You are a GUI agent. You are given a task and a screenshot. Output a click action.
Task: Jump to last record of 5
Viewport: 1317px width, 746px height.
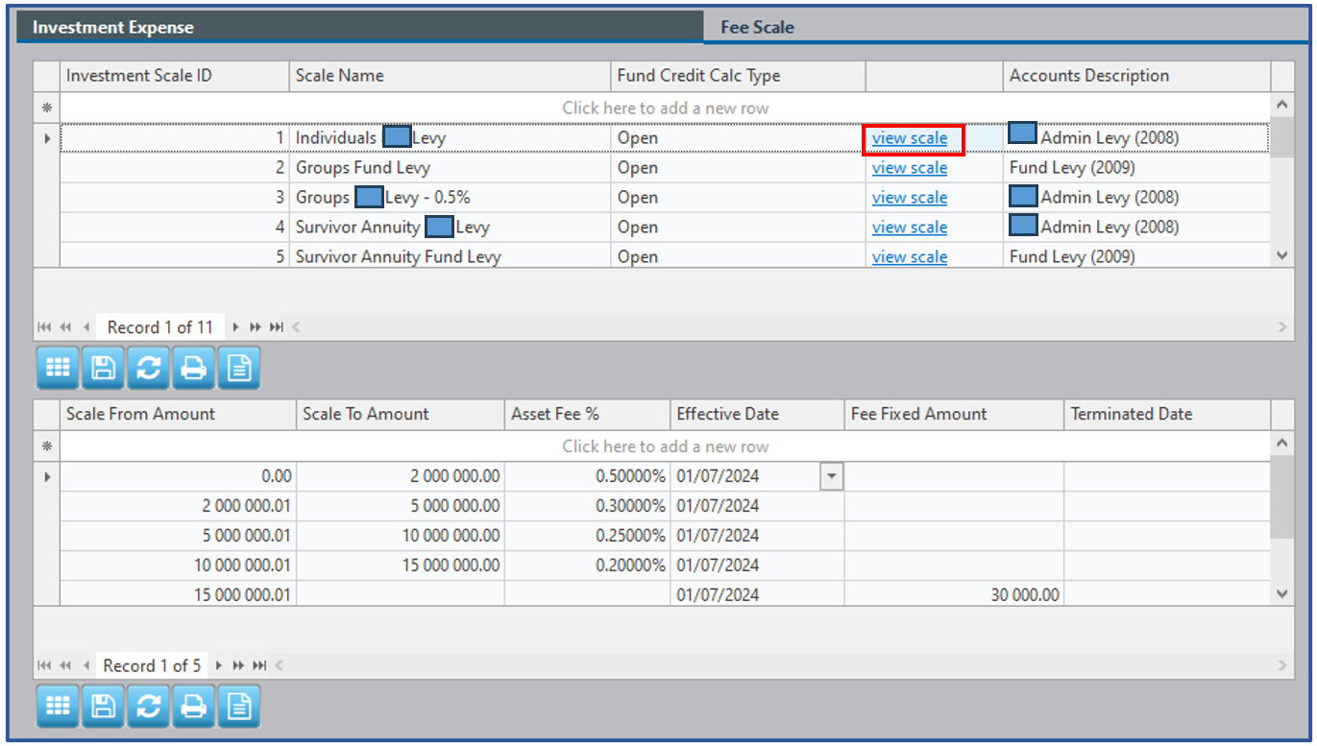pos(260,665)
